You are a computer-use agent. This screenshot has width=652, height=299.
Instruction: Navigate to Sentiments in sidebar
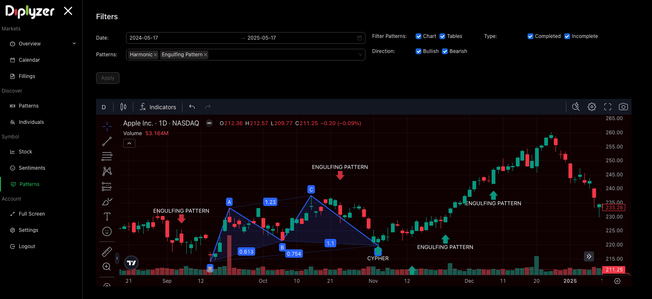tap(31, 168)
